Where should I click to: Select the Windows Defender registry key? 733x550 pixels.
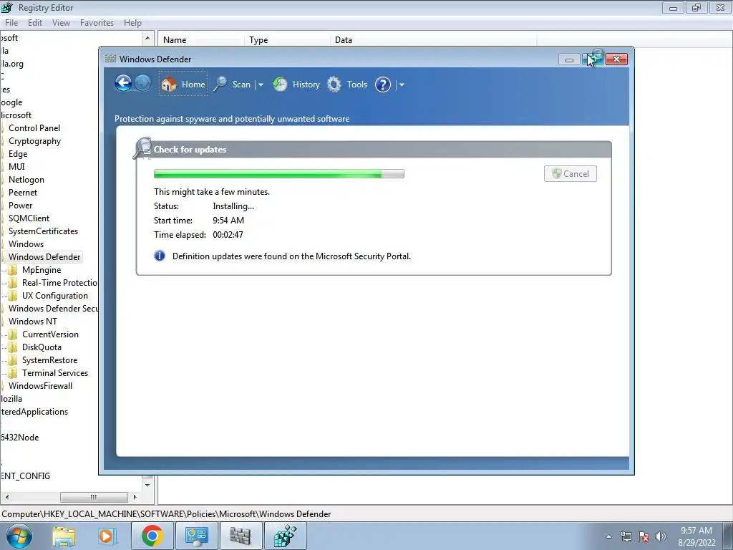coord(44,257)
